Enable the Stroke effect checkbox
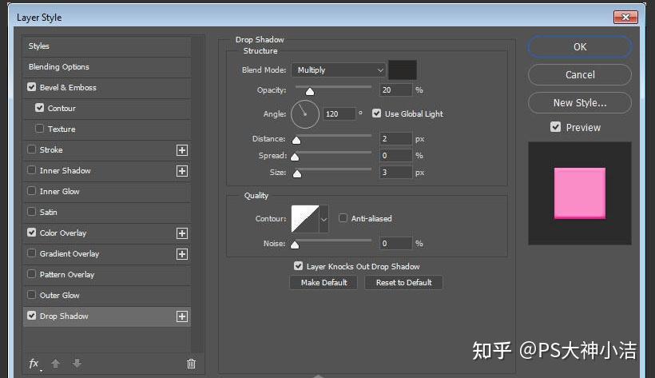The image size is (655, 378). click(x=31, y=149)
